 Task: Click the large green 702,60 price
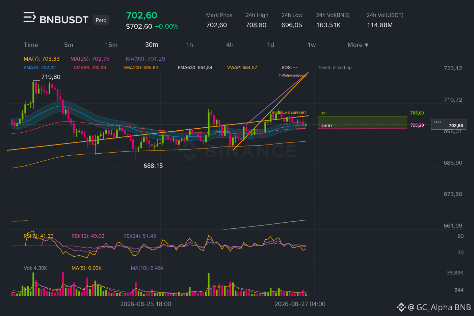(x=141, y=15)
